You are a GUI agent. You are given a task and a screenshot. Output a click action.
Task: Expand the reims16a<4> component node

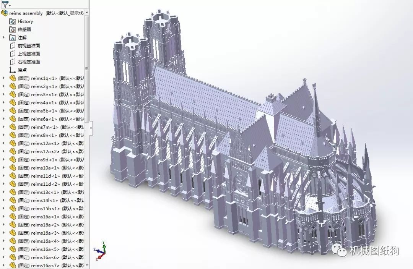pos(4,241)
